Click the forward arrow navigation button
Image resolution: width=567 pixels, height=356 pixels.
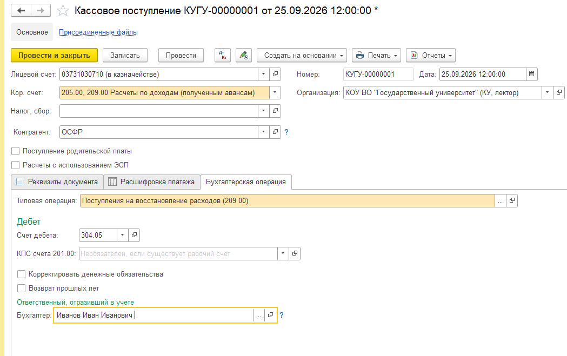click(x=41, y=10)
